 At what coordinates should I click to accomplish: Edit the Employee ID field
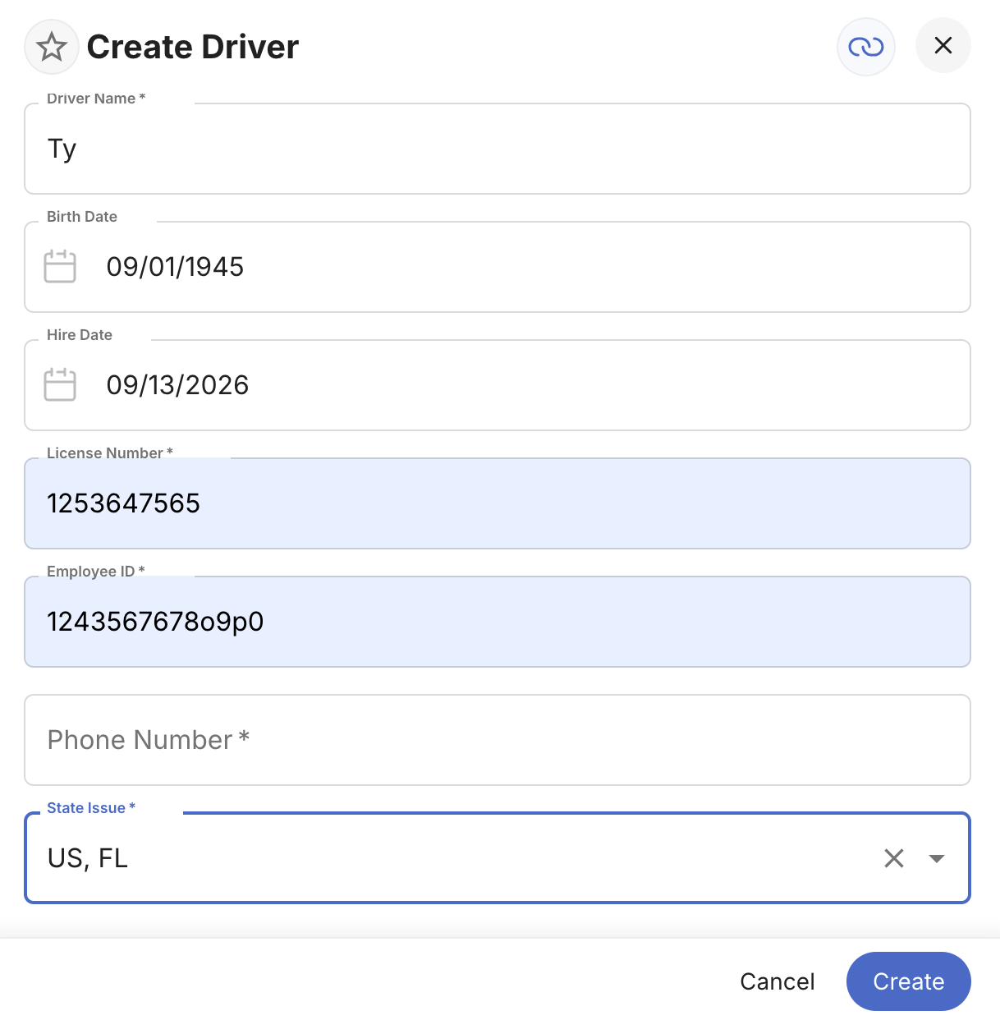click(x=498, y=622)
